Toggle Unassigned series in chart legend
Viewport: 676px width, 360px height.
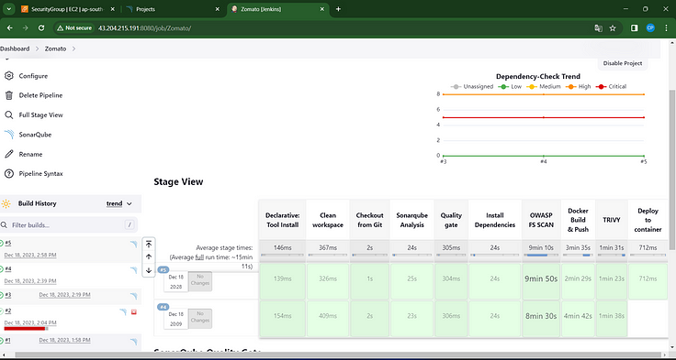[472, 86]
